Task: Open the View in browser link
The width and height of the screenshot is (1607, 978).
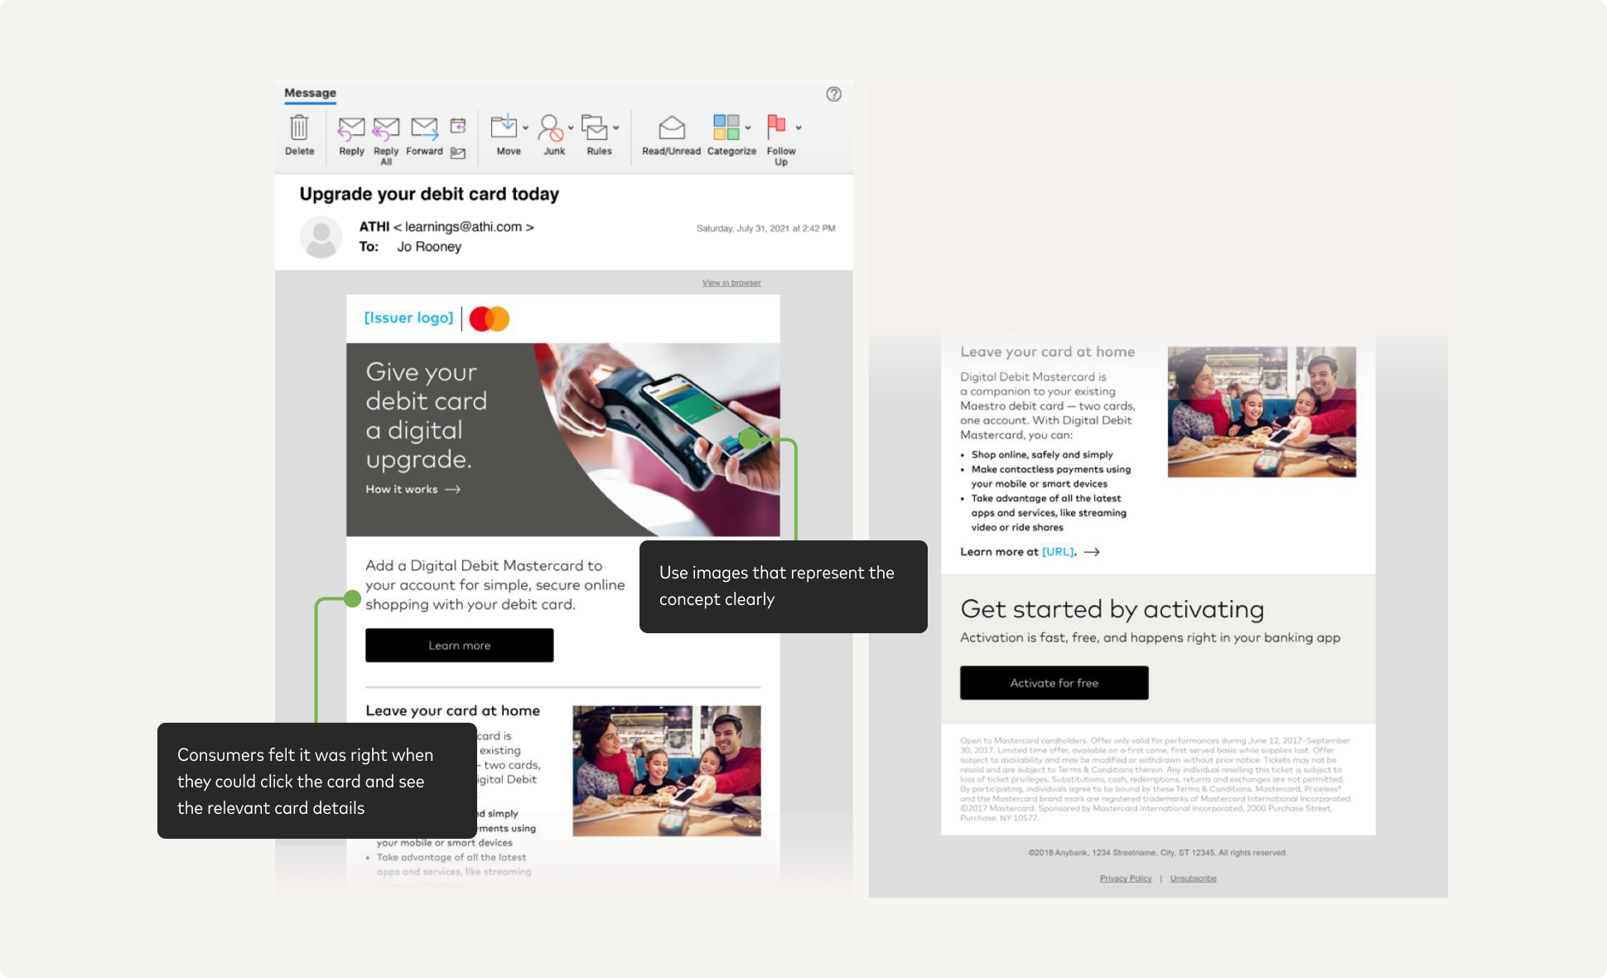Action: coord(731,283)
